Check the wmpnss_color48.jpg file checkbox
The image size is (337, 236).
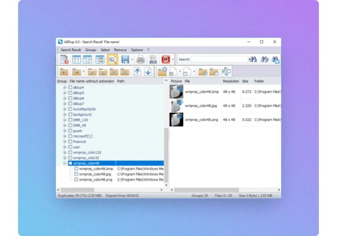click(76, 174)
